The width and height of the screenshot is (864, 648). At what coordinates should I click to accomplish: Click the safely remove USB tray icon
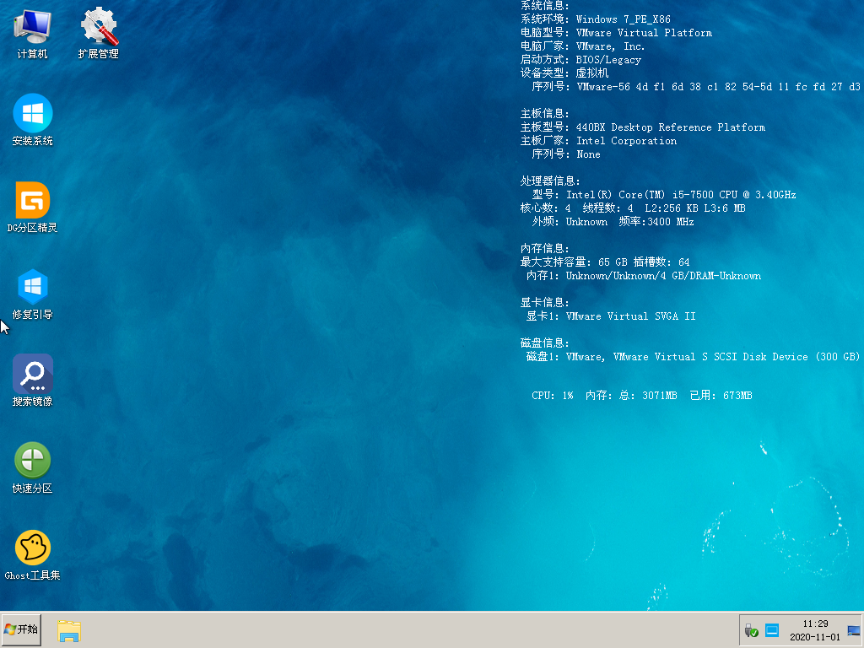pos(751,630)
